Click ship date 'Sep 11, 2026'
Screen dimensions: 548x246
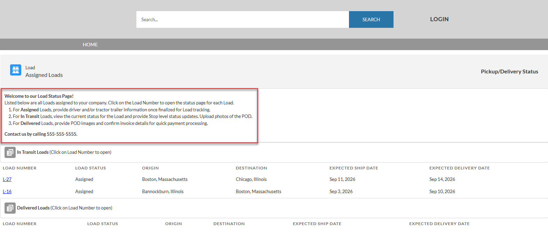342,179
